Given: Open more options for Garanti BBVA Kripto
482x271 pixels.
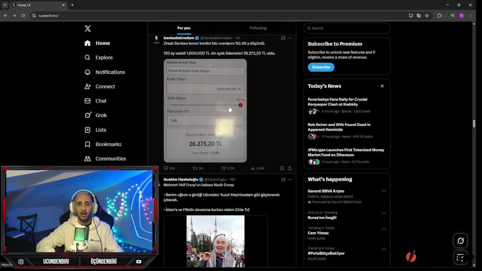Looking at the screenshot, I should coord(384,191).
